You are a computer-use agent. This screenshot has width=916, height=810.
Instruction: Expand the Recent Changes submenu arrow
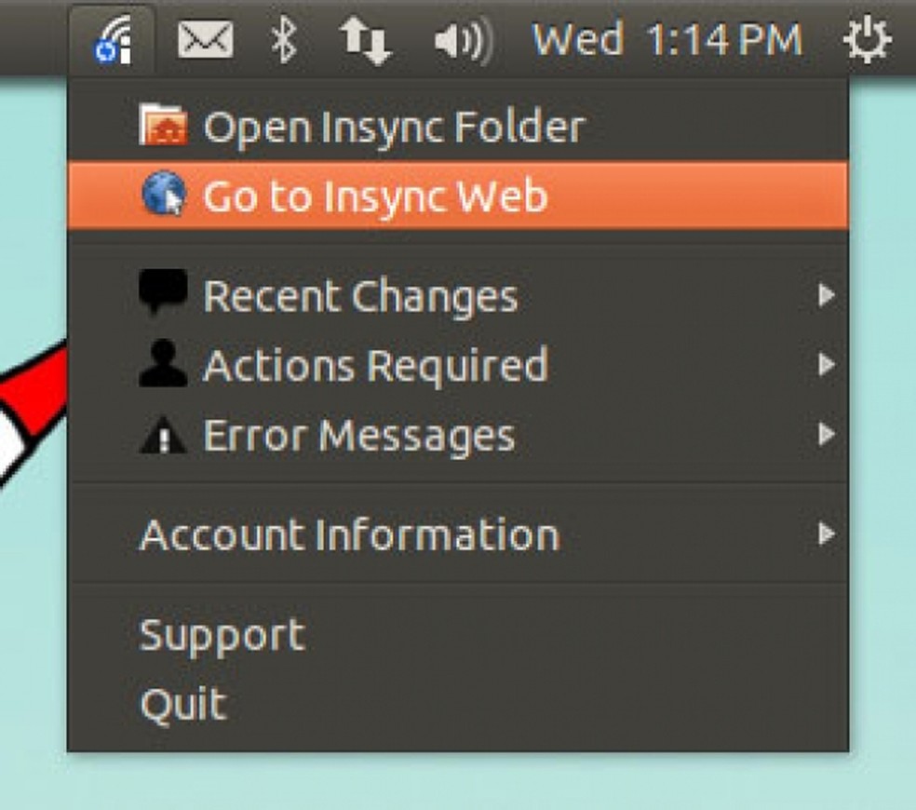tap(825, 296)
